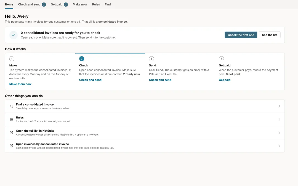Image resolution: width=298 pixels, height=186 pixels.
Task: Go to the Get paid tab
Action: tap(59, 4)
